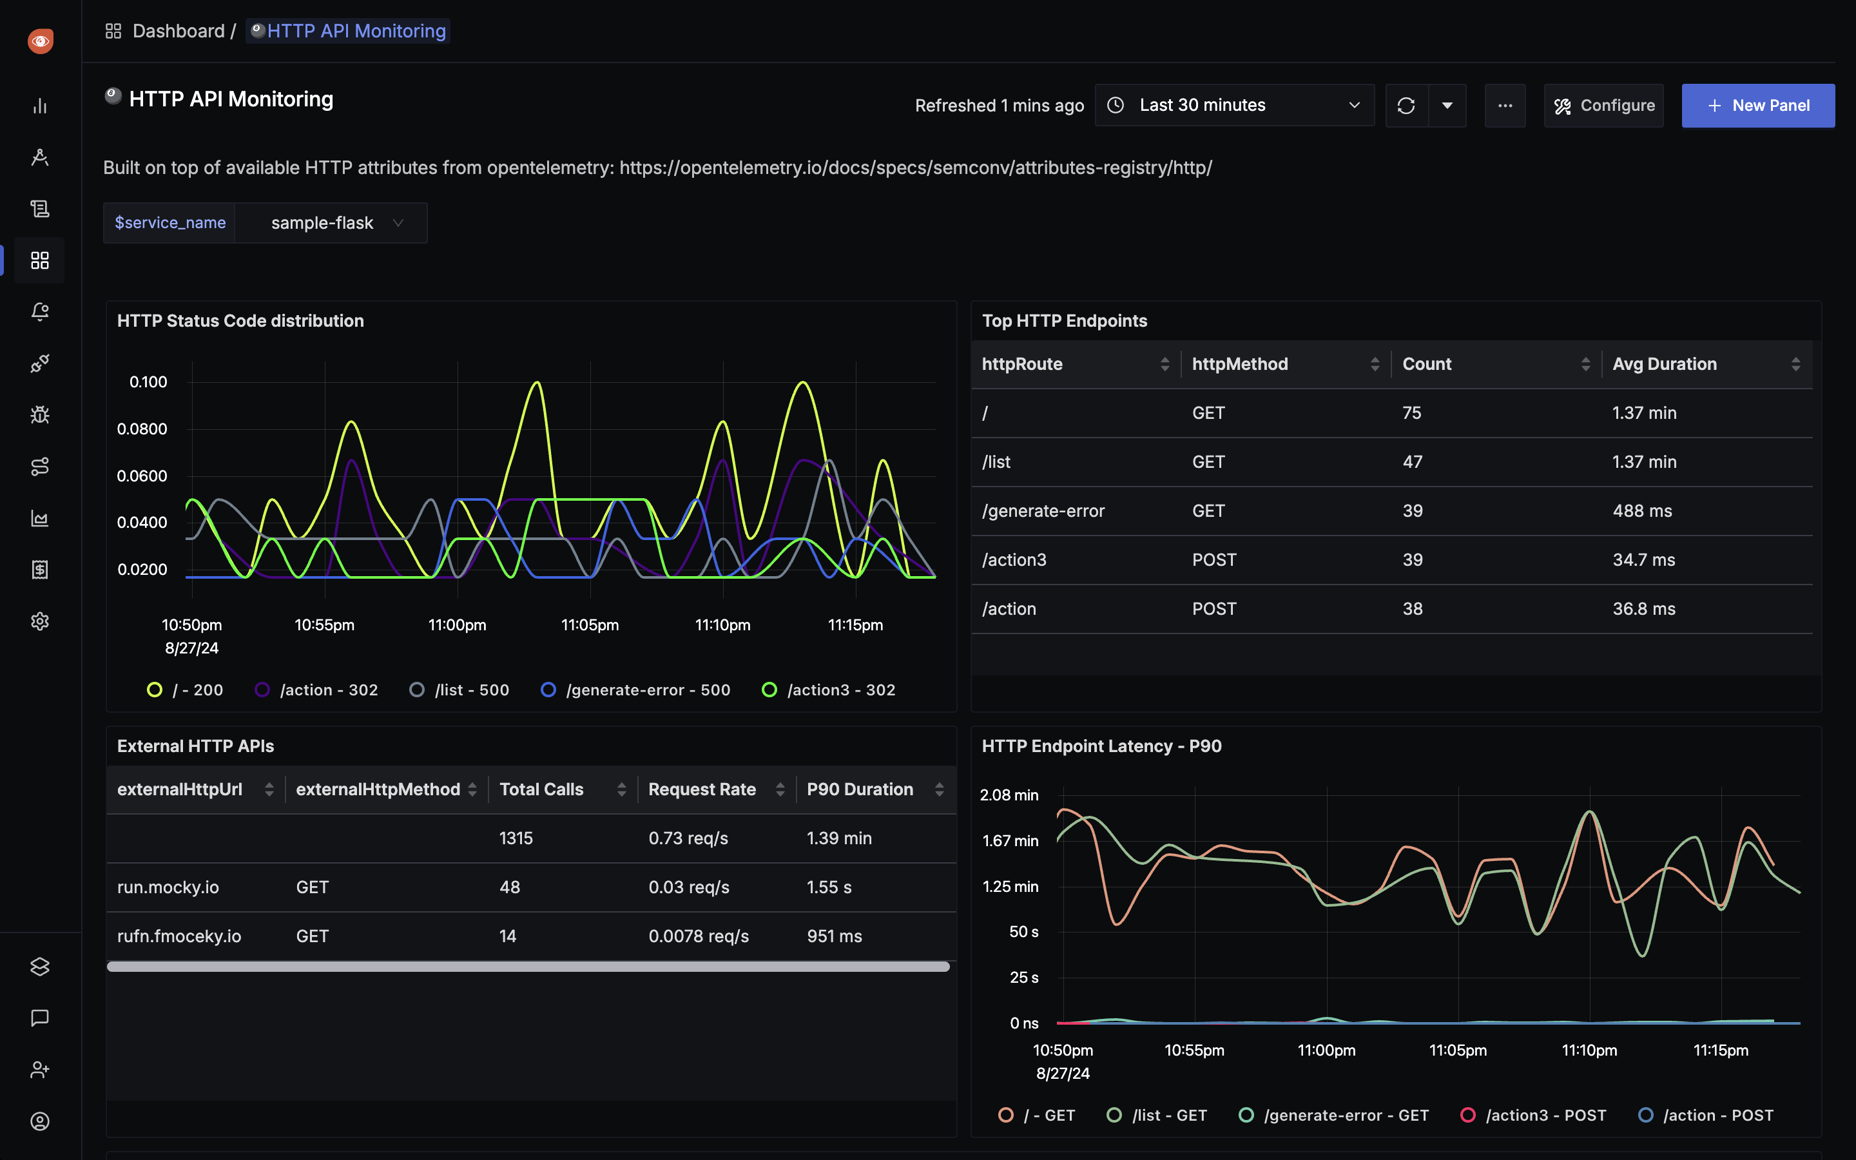
Task: Expand the auto-refresh interval dropdown arrow
Action: click(x=1447, y=105)
